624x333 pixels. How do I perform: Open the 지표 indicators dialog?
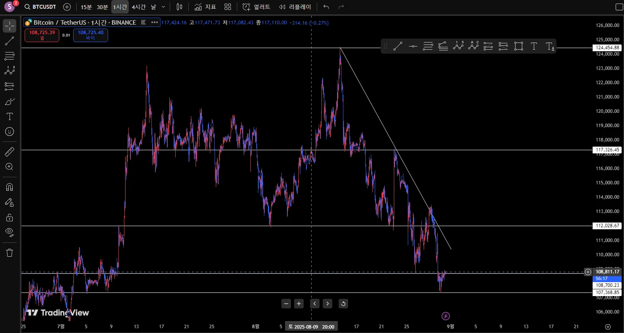click(x=205, y=7)
